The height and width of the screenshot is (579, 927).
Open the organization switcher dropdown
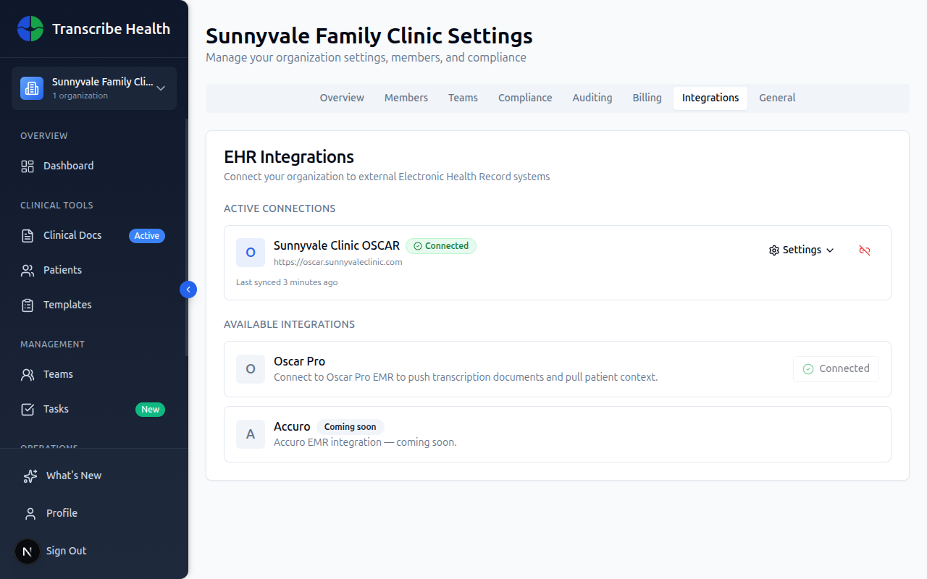click(x=160, y=88)
